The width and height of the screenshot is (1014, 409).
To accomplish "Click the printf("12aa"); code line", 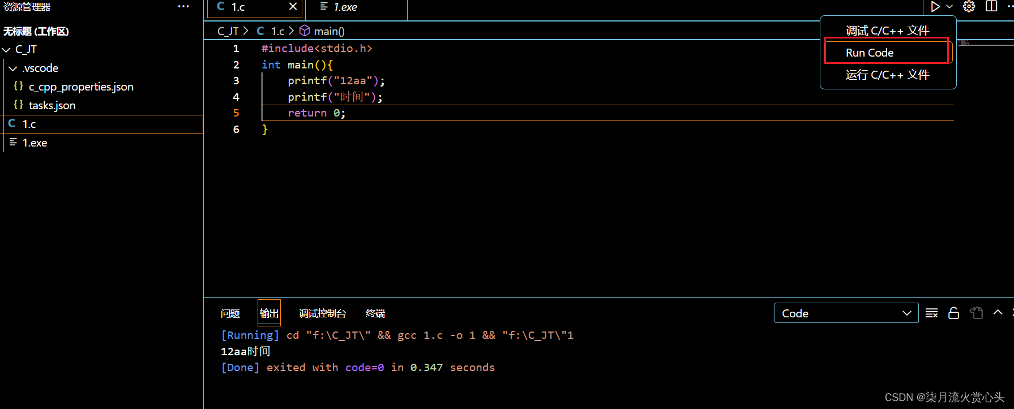I will [x=336, y=81].
